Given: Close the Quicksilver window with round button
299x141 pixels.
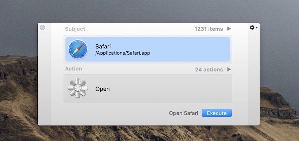Looking at the screenshot, I should click(43, 28).
